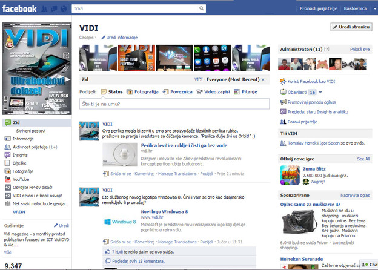Click the VIDI magazine cover image
Viewport: 378px width, 270px height.
[x=37, y=68]
